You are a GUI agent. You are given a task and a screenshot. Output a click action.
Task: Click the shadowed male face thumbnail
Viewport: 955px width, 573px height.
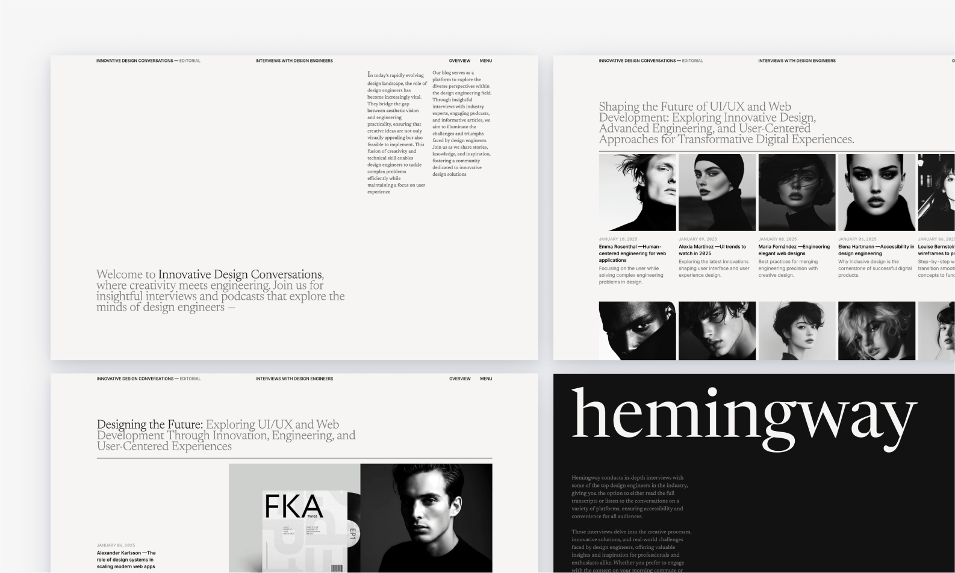pyautogui.click(x=637, y=330)
